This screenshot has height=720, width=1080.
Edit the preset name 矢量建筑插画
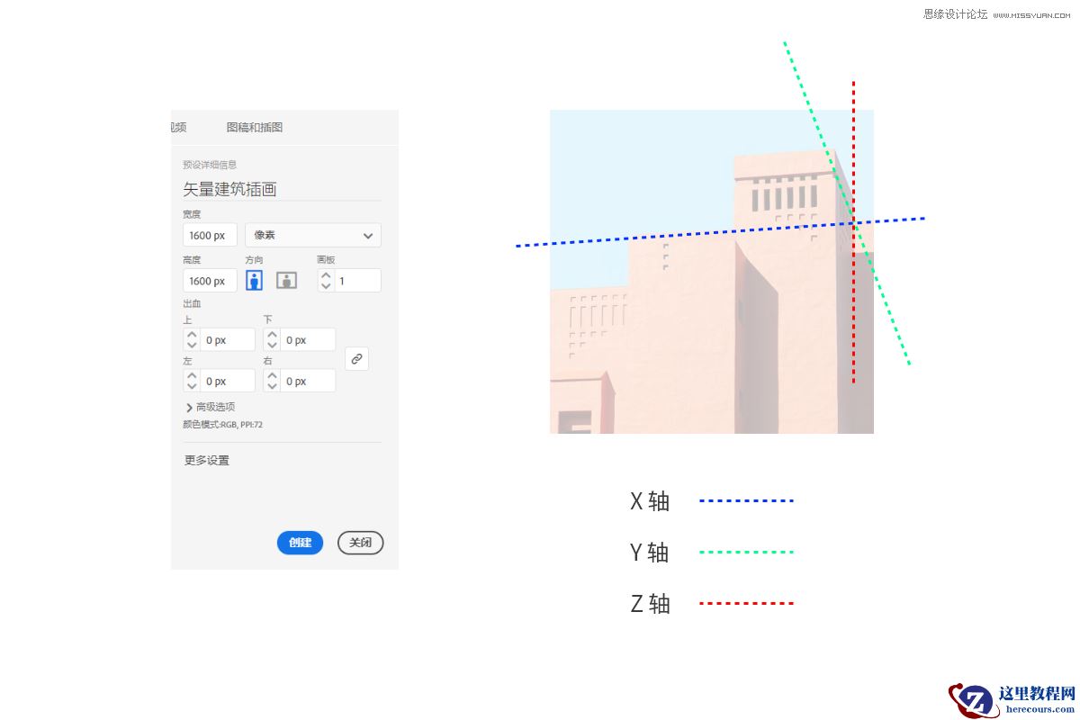coord(230,189)
